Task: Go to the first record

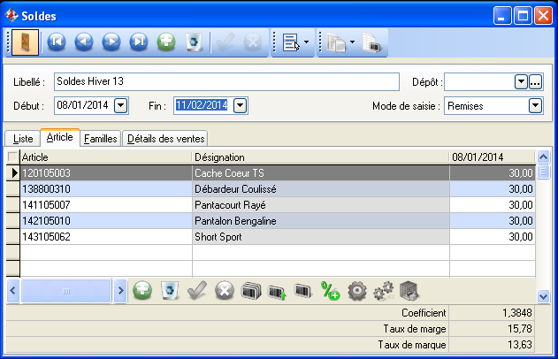Action: (x=57, y=42)
